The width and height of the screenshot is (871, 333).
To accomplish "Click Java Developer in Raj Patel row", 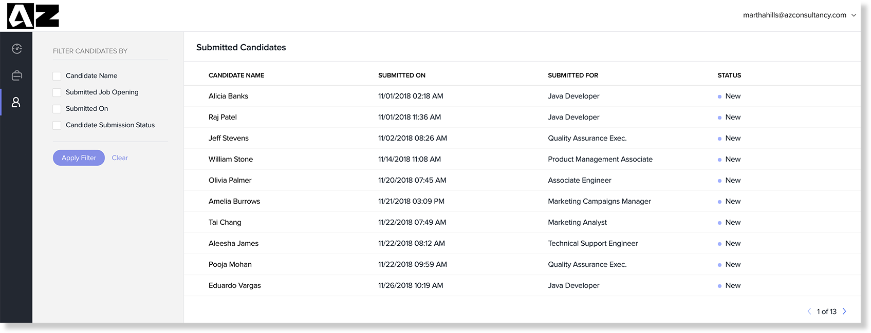I will [573, 117].
